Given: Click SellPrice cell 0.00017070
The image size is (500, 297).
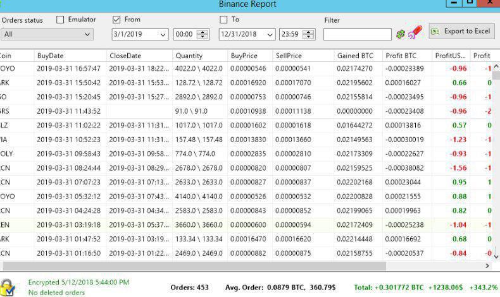Looking at the screenshot, I should (x=293, y=83).
